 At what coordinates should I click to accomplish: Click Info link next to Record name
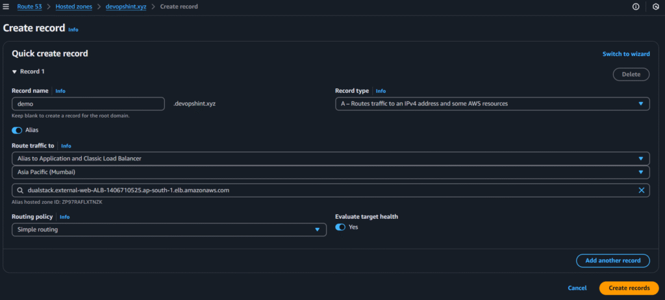(x=60, y=91)
